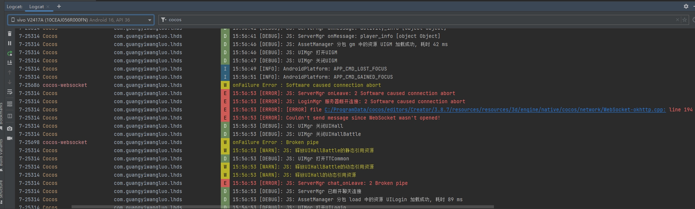Open the Bookmarks side panel
Image resolution: width=695 pixels, height=209 pixels.
point(1,114)
